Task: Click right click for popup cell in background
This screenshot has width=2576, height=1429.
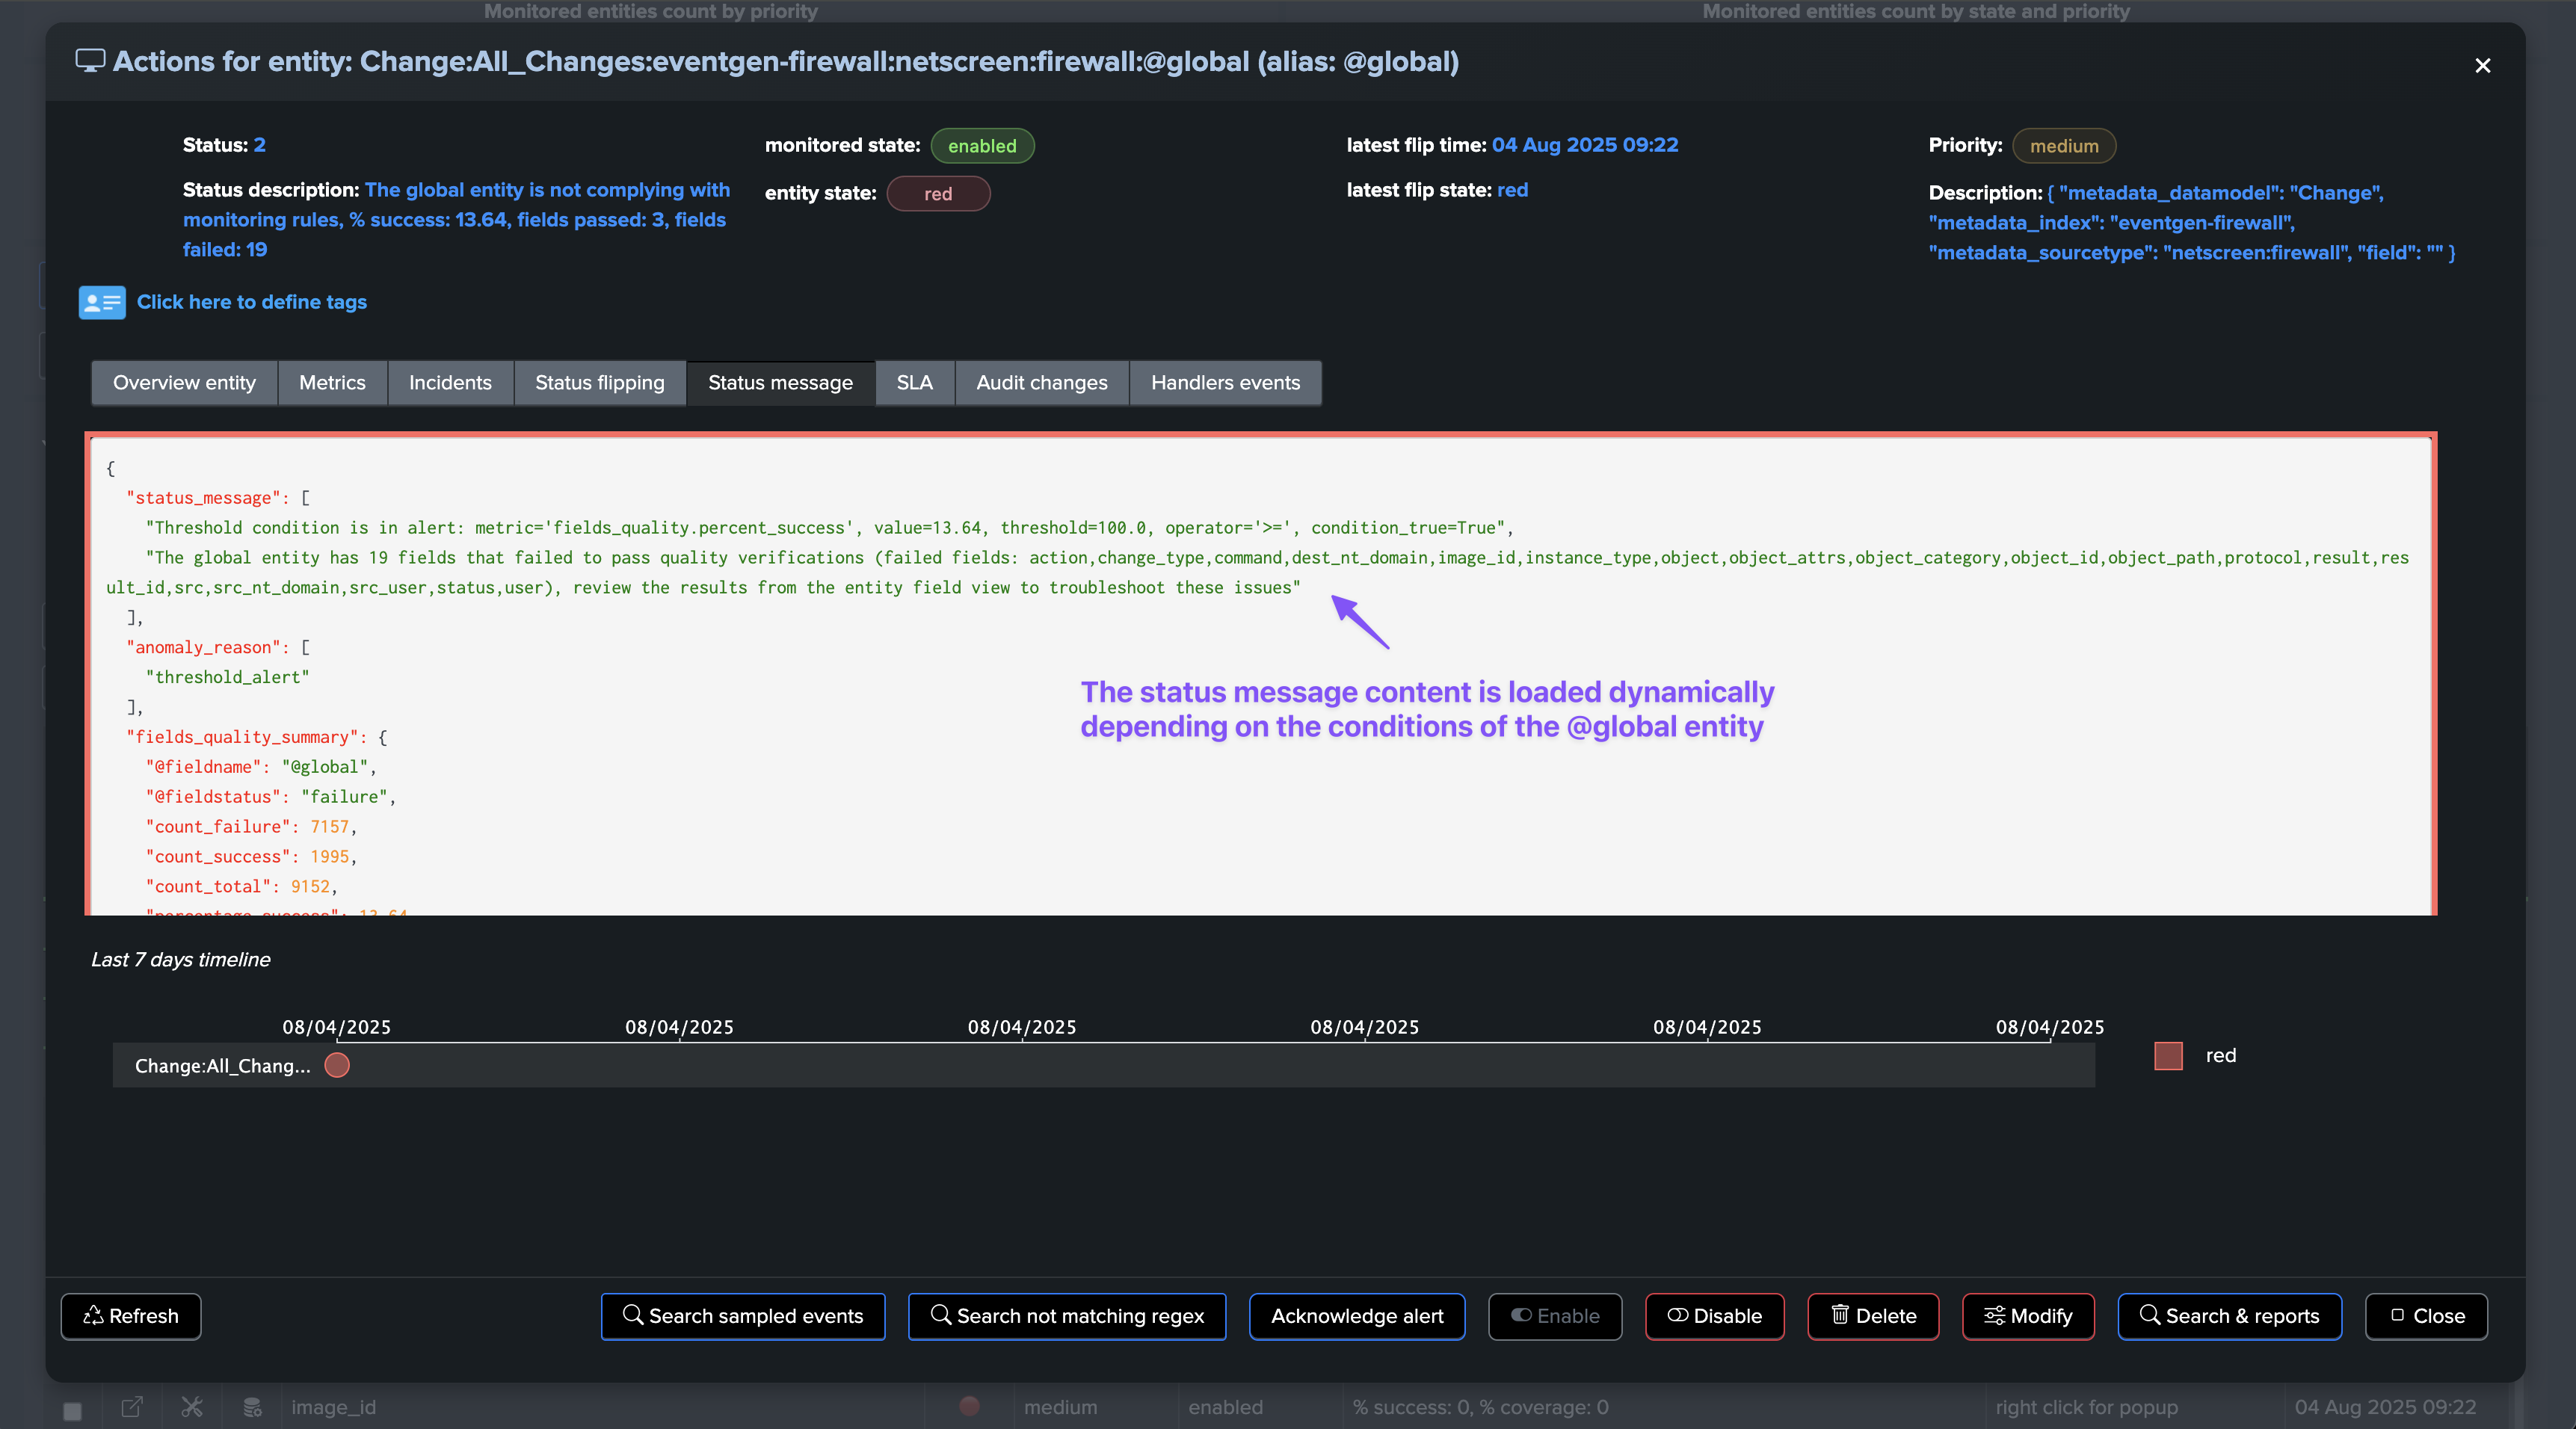Action: click(x=2086, y=1407)
